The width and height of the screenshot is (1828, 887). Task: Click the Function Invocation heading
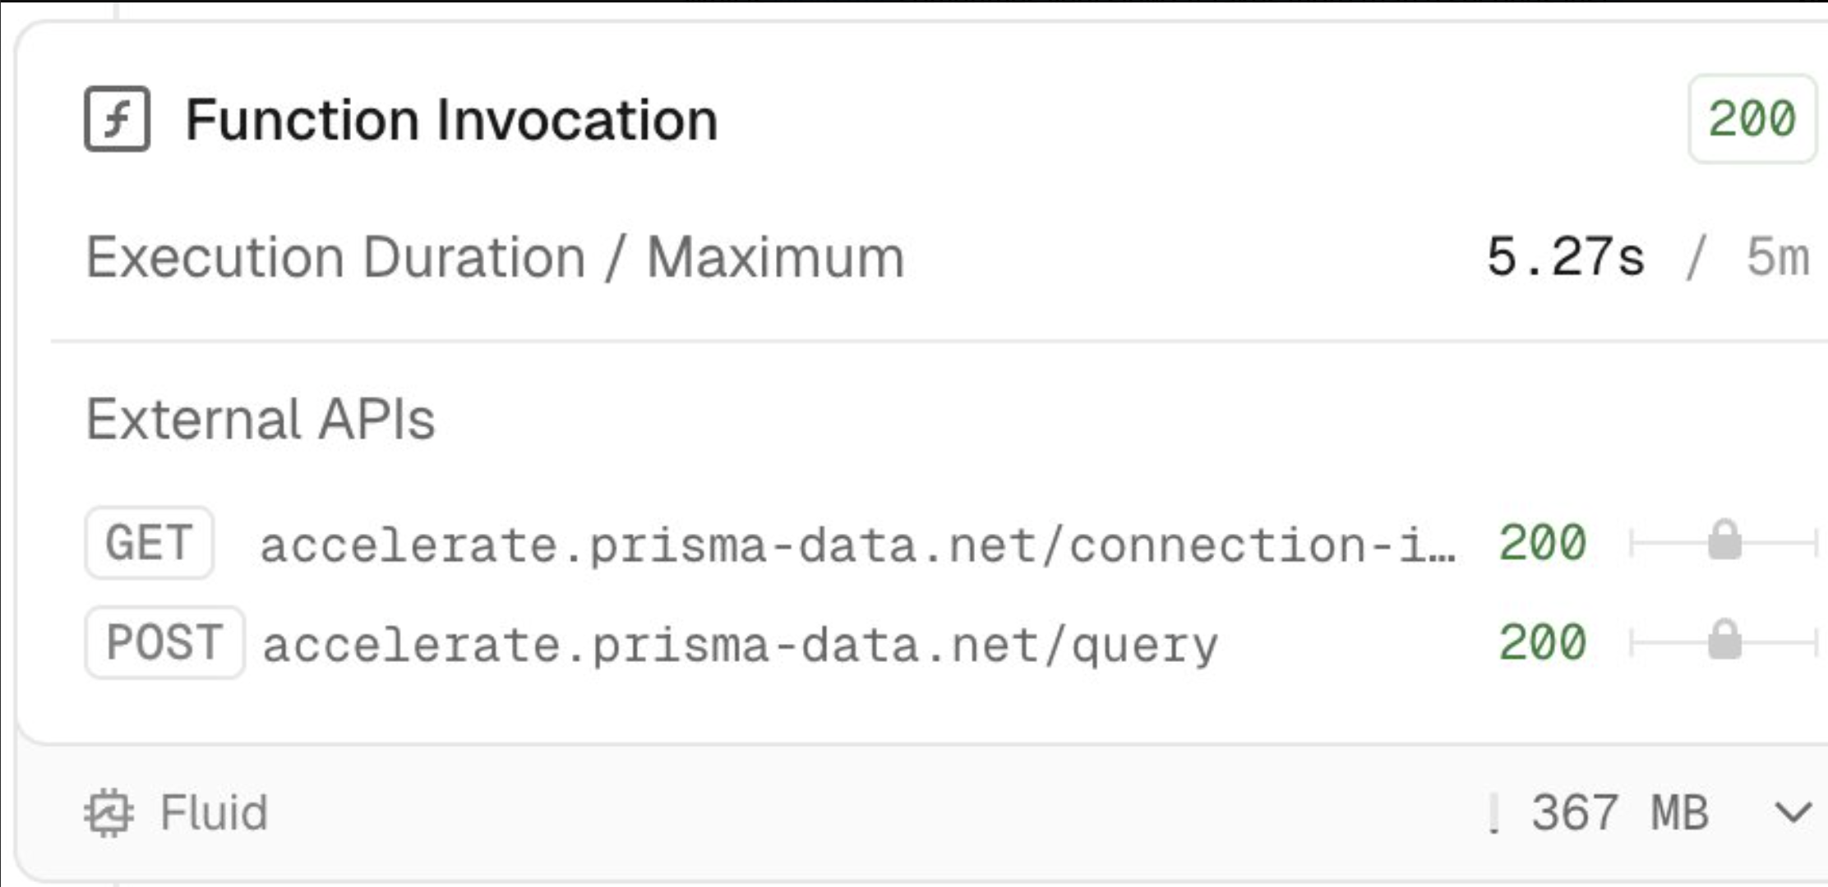point(451,120)
